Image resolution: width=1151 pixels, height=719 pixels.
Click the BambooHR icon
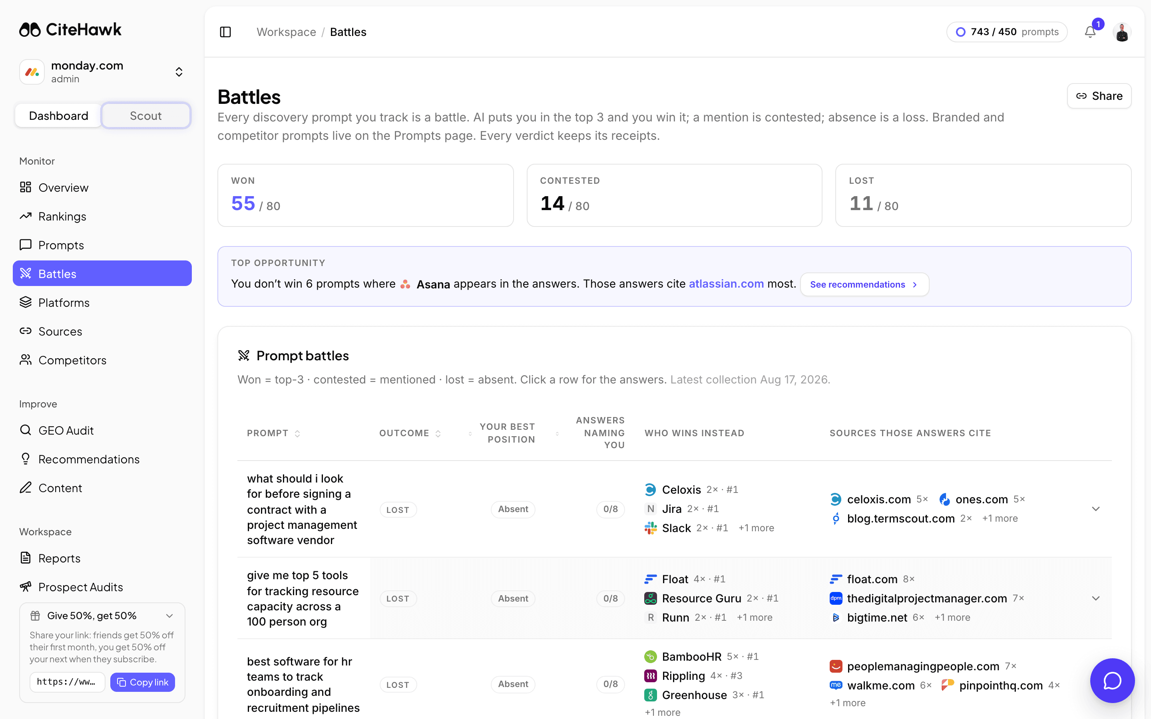[650, 657]
